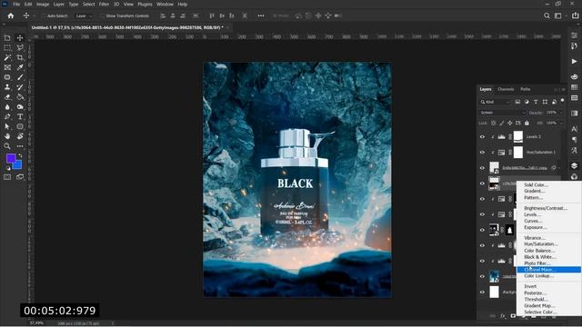The image size is (582, 327).
Task: Reset to default foreground and background colors
Action: [8, 168]
